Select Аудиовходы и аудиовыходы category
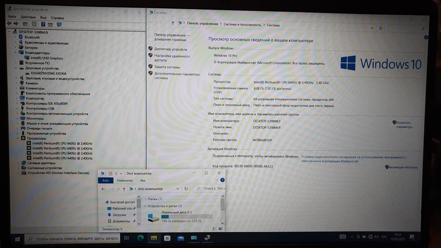The height and width of the screenshot is (248, 441). (46, 43)
